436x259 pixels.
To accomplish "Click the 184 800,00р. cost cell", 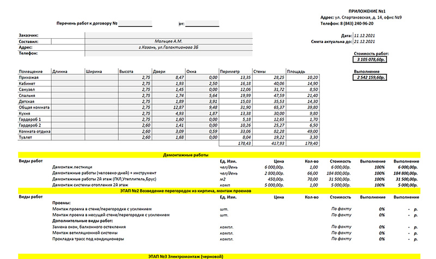I will 342,173.
